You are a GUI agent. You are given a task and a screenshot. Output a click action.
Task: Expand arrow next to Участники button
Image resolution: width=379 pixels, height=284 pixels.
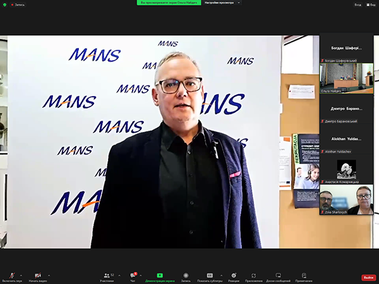click(119, 275)
